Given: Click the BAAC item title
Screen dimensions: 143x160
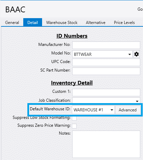Looking at the screenshot, I should tap(15, 10).
